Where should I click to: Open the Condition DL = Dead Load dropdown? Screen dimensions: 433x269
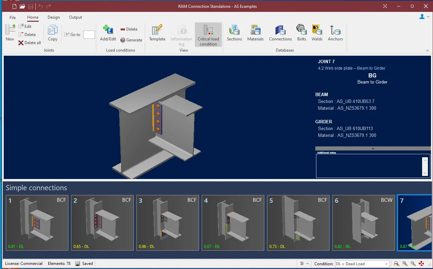point(362,264)
